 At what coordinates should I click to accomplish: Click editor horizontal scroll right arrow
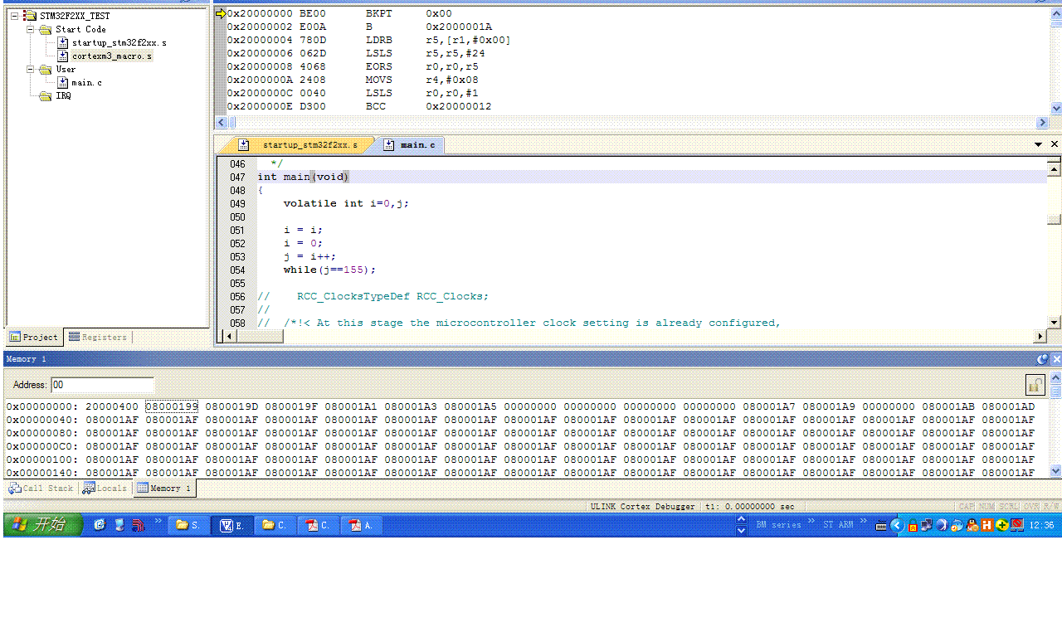click(1040, 336)
